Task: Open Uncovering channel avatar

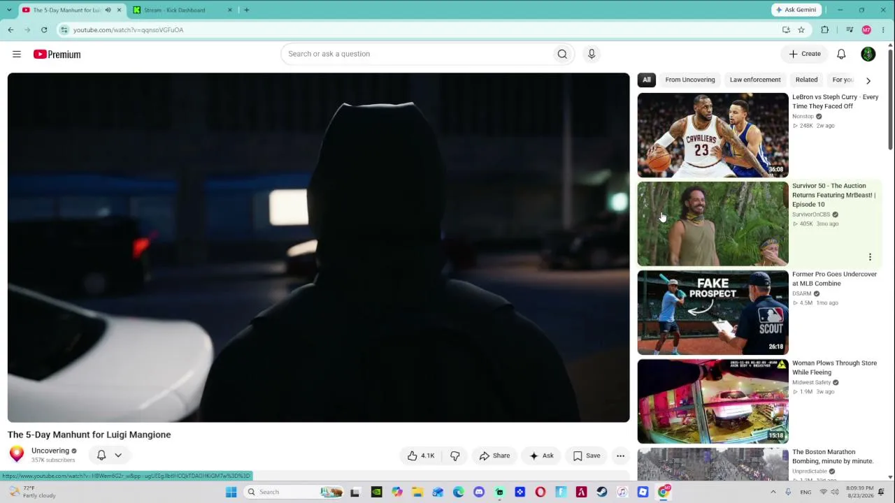Action: (17, 455)
